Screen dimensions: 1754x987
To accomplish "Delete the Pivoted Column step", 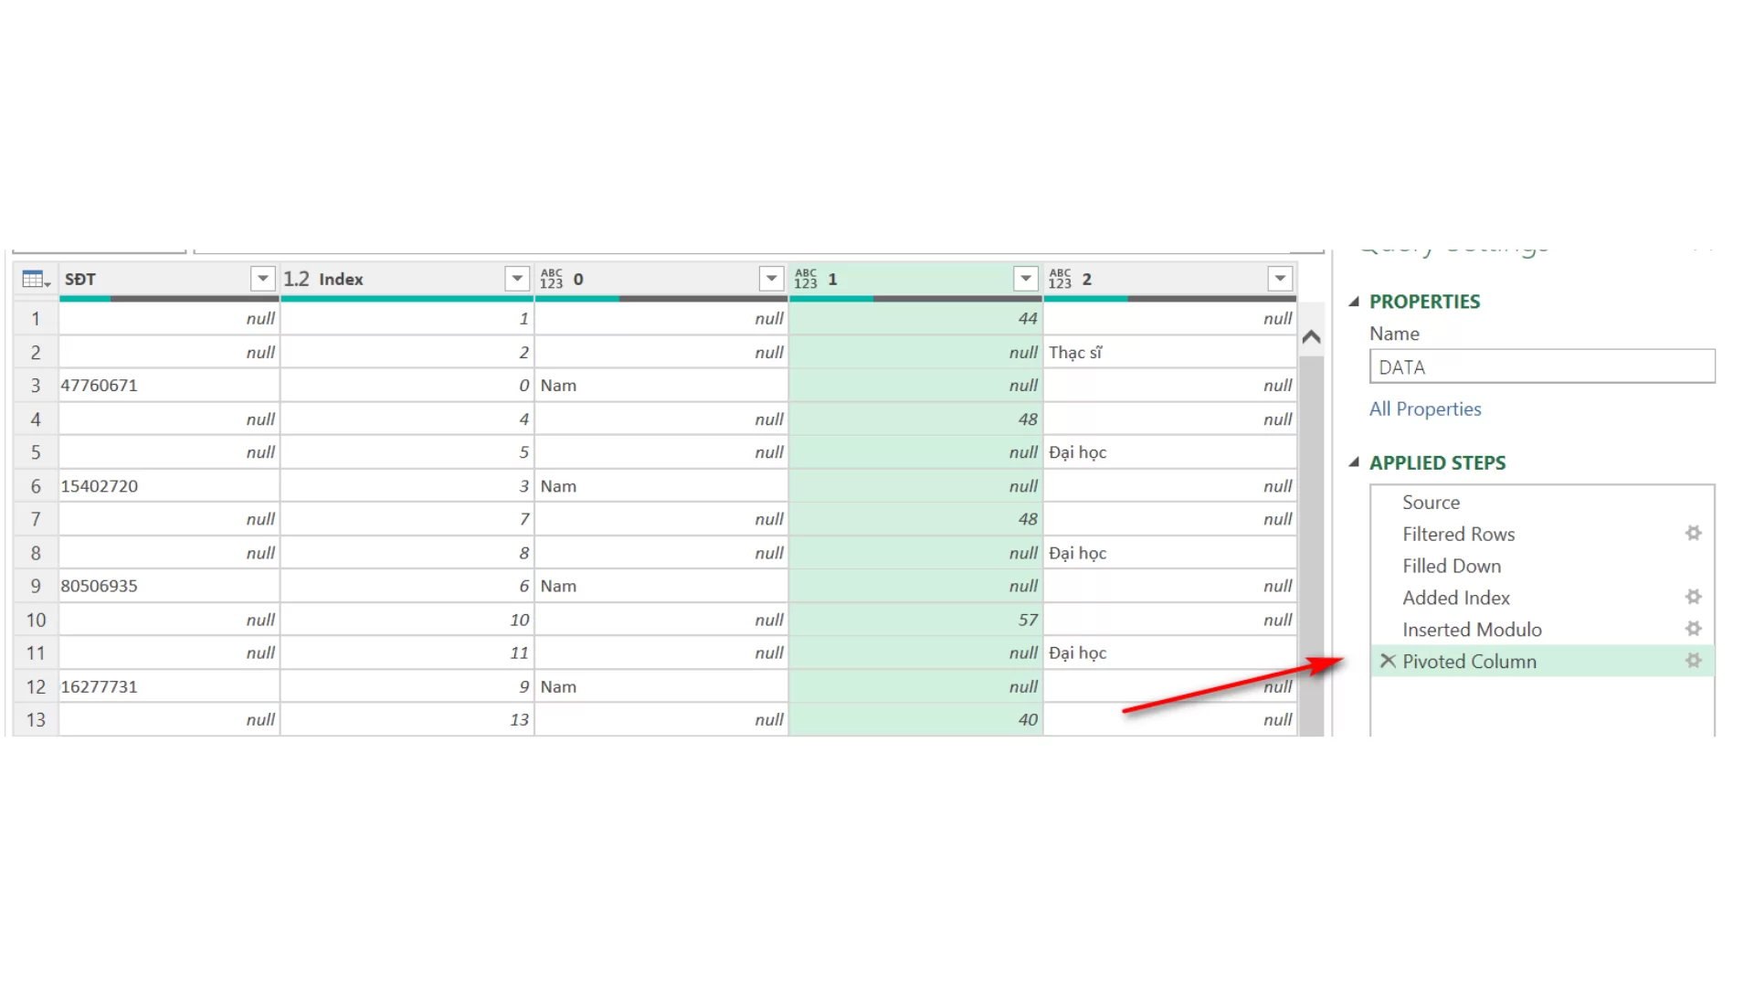I will pyautogui.click(x=1389, y=661).
